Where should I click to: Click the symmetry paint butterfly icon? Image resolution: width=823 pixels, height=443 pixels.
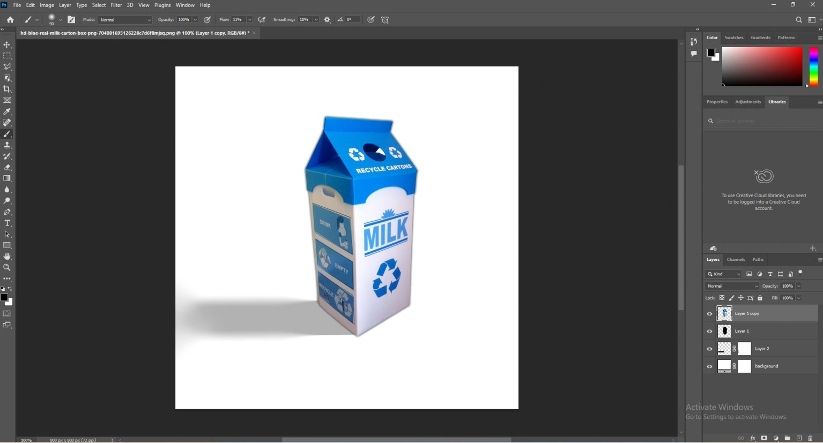385,20
